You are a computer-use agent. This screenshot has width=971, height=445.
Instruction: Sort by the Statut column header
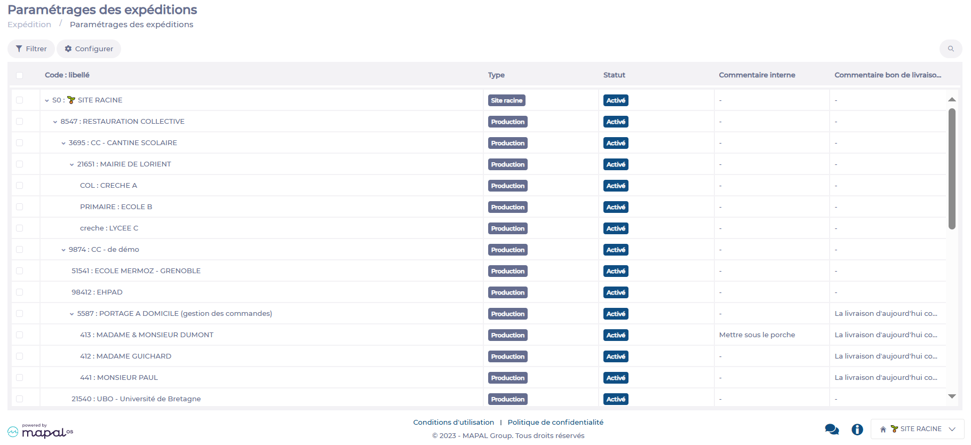click(614, 75)
